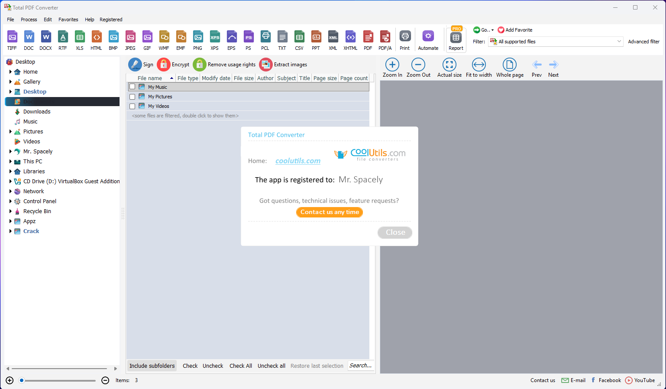This screenshot has height=389, width=666.
Task: Convert to HTML icon
Action: tap(97, 40)
